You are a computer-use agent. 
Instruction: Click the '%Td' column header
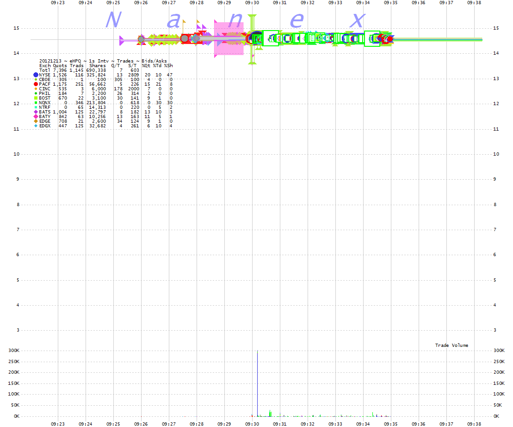[157, 66]
